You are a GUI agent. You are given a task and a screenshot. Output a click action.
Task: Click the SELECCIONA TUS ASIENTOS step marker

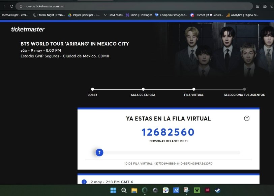click(x=244, y=89)
